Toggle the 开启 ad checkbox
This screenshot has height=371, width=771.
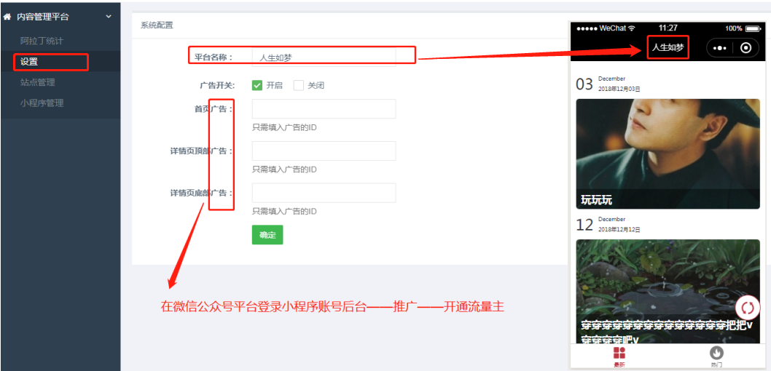[x=257, y=85]
